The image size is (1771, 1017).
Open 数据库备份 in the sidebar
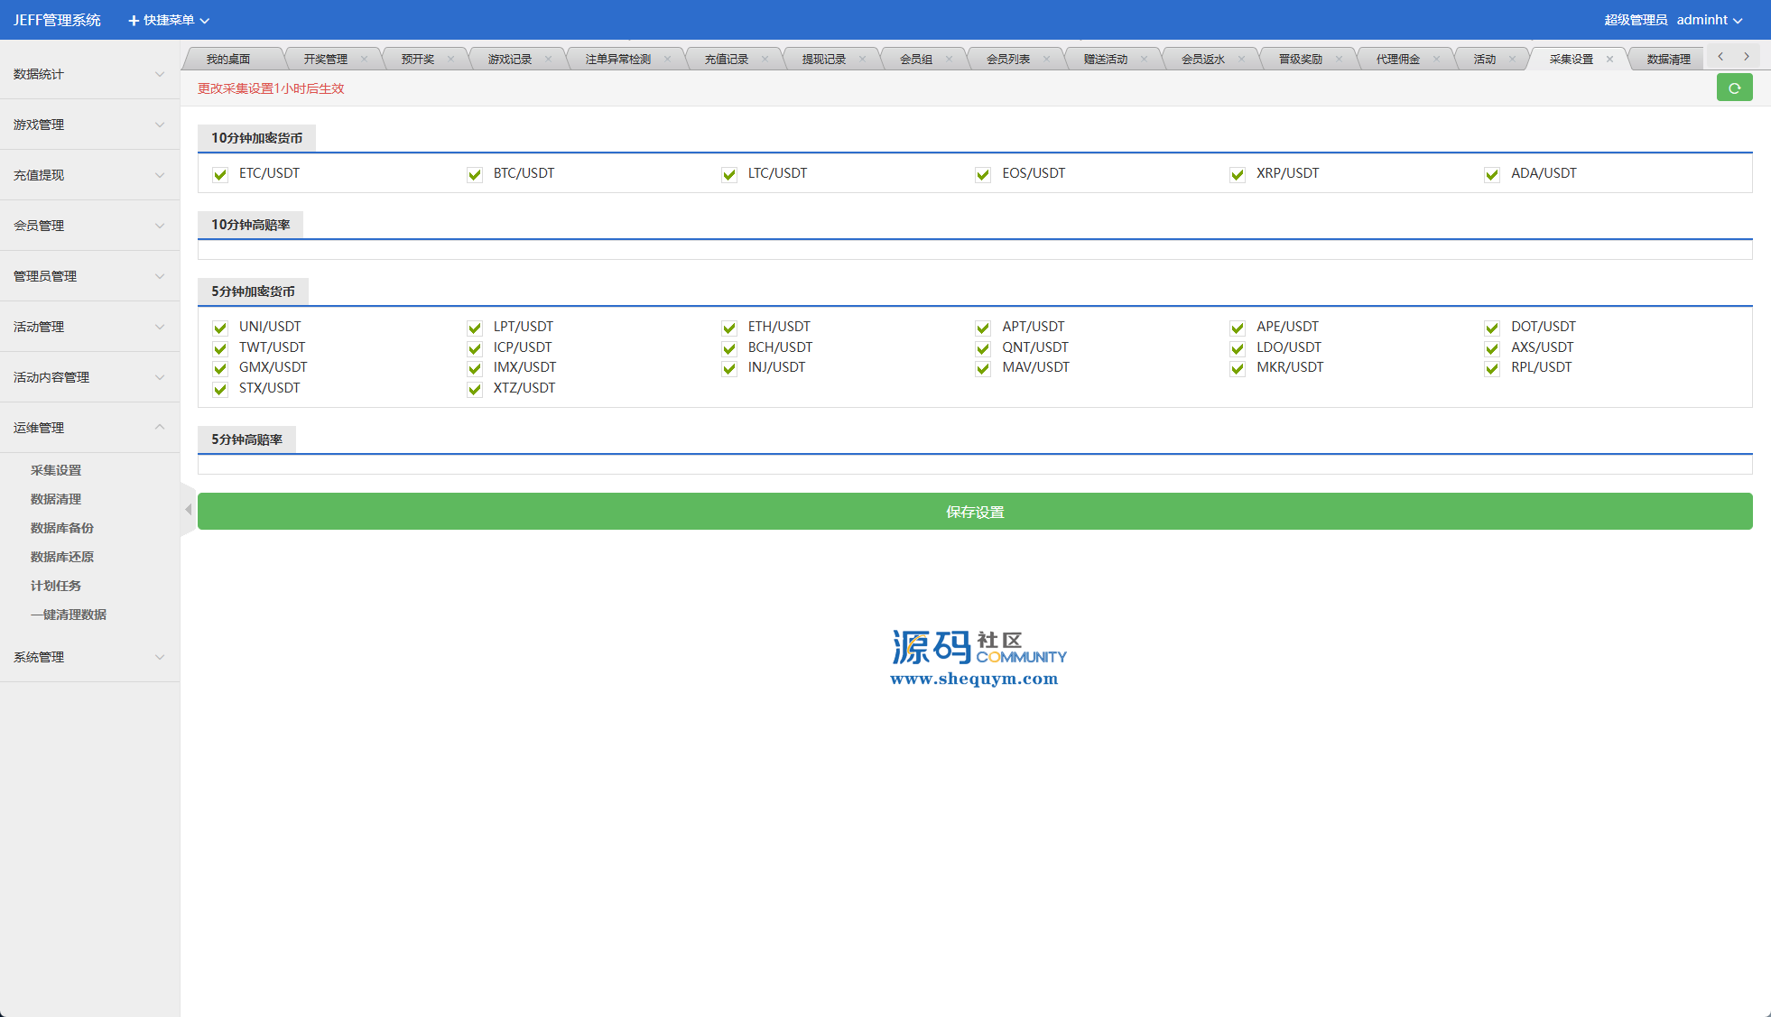coord(62,528)
